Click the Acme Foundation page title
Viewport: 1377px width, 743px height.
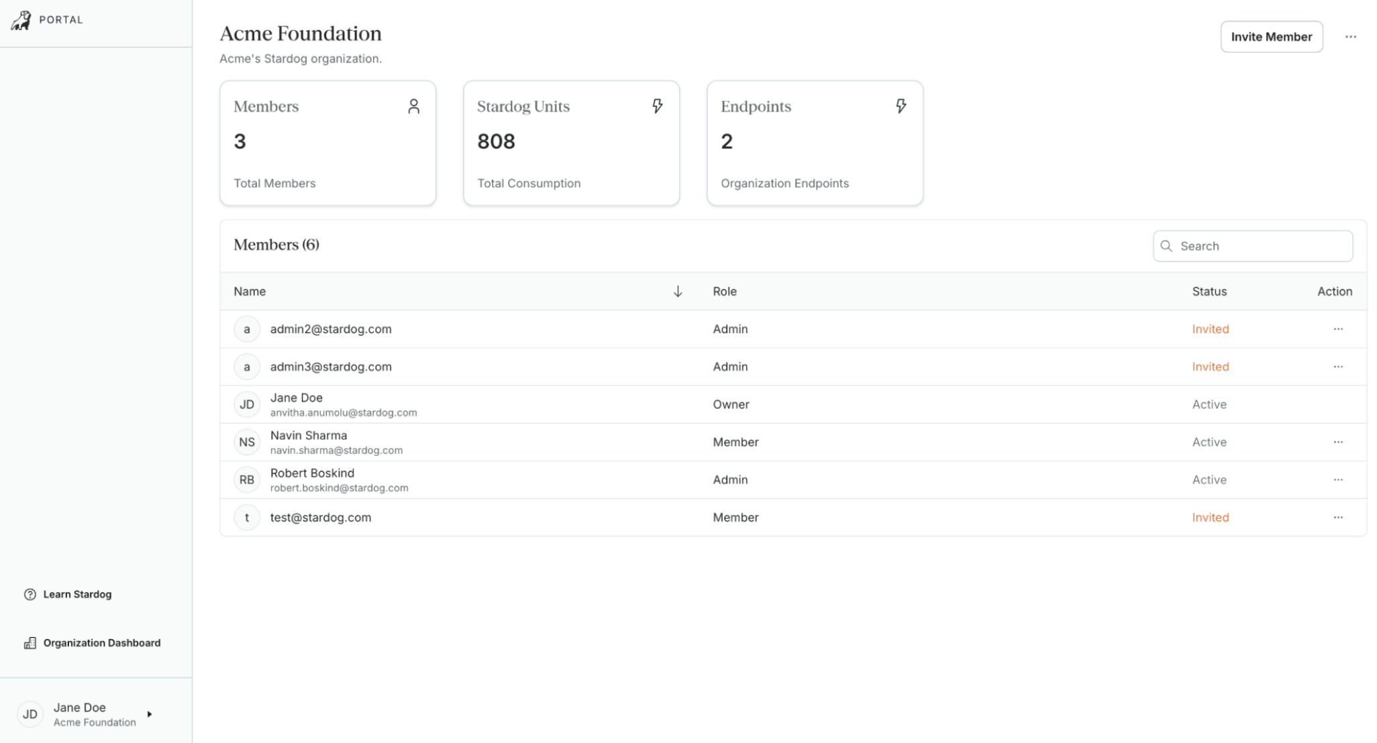(301, 34)
